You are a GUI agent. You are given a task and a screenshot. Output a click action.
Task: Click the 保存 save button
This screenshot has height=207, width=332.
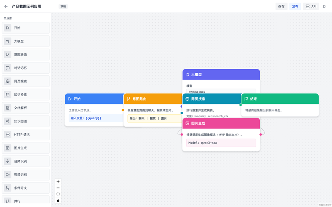[x=281, y=7]
